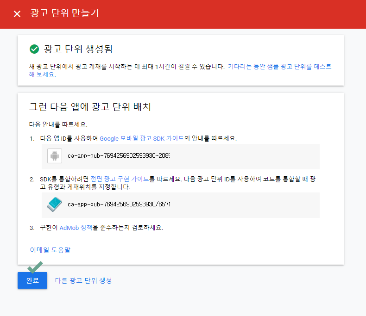The image size is (366, 316).
Task: Click the green success checkmark icon
Action: pos(34,49)
